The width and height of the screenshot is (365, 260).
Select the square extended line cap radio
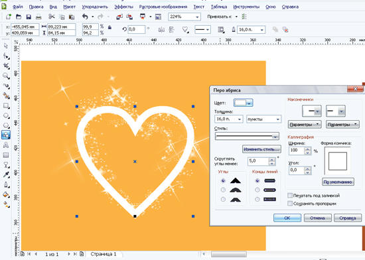coord(257,199)
